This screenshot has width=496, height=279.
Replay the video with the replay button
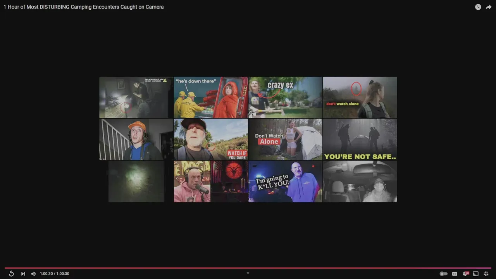[11, 274]
